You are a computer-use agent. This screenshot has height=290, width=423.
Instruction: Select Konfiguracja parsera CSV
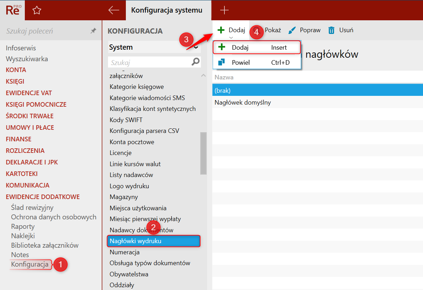tap(144, 131)
